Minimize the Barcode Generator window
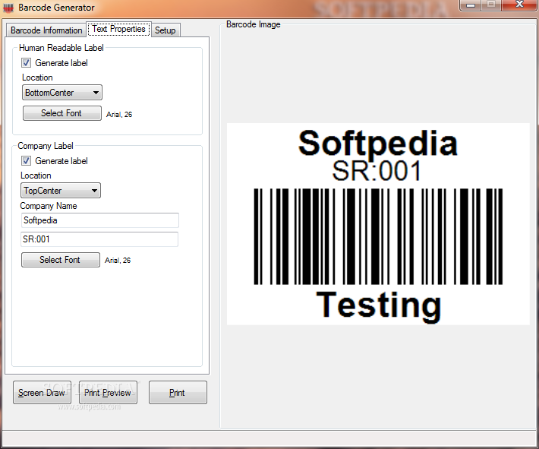This screenshot has height=449, width=539. pyautogui.click(x=471, y=5)
